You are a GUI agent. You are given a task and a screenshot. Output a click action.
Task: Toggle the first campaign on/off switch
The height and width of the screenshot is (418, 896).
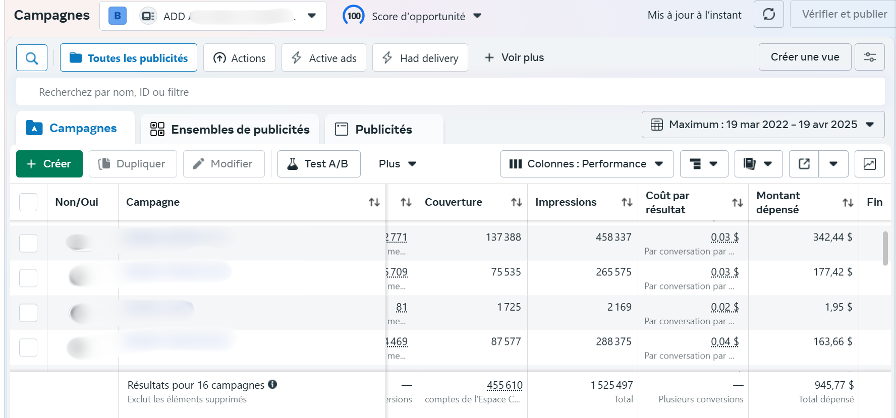pos(79,243)
